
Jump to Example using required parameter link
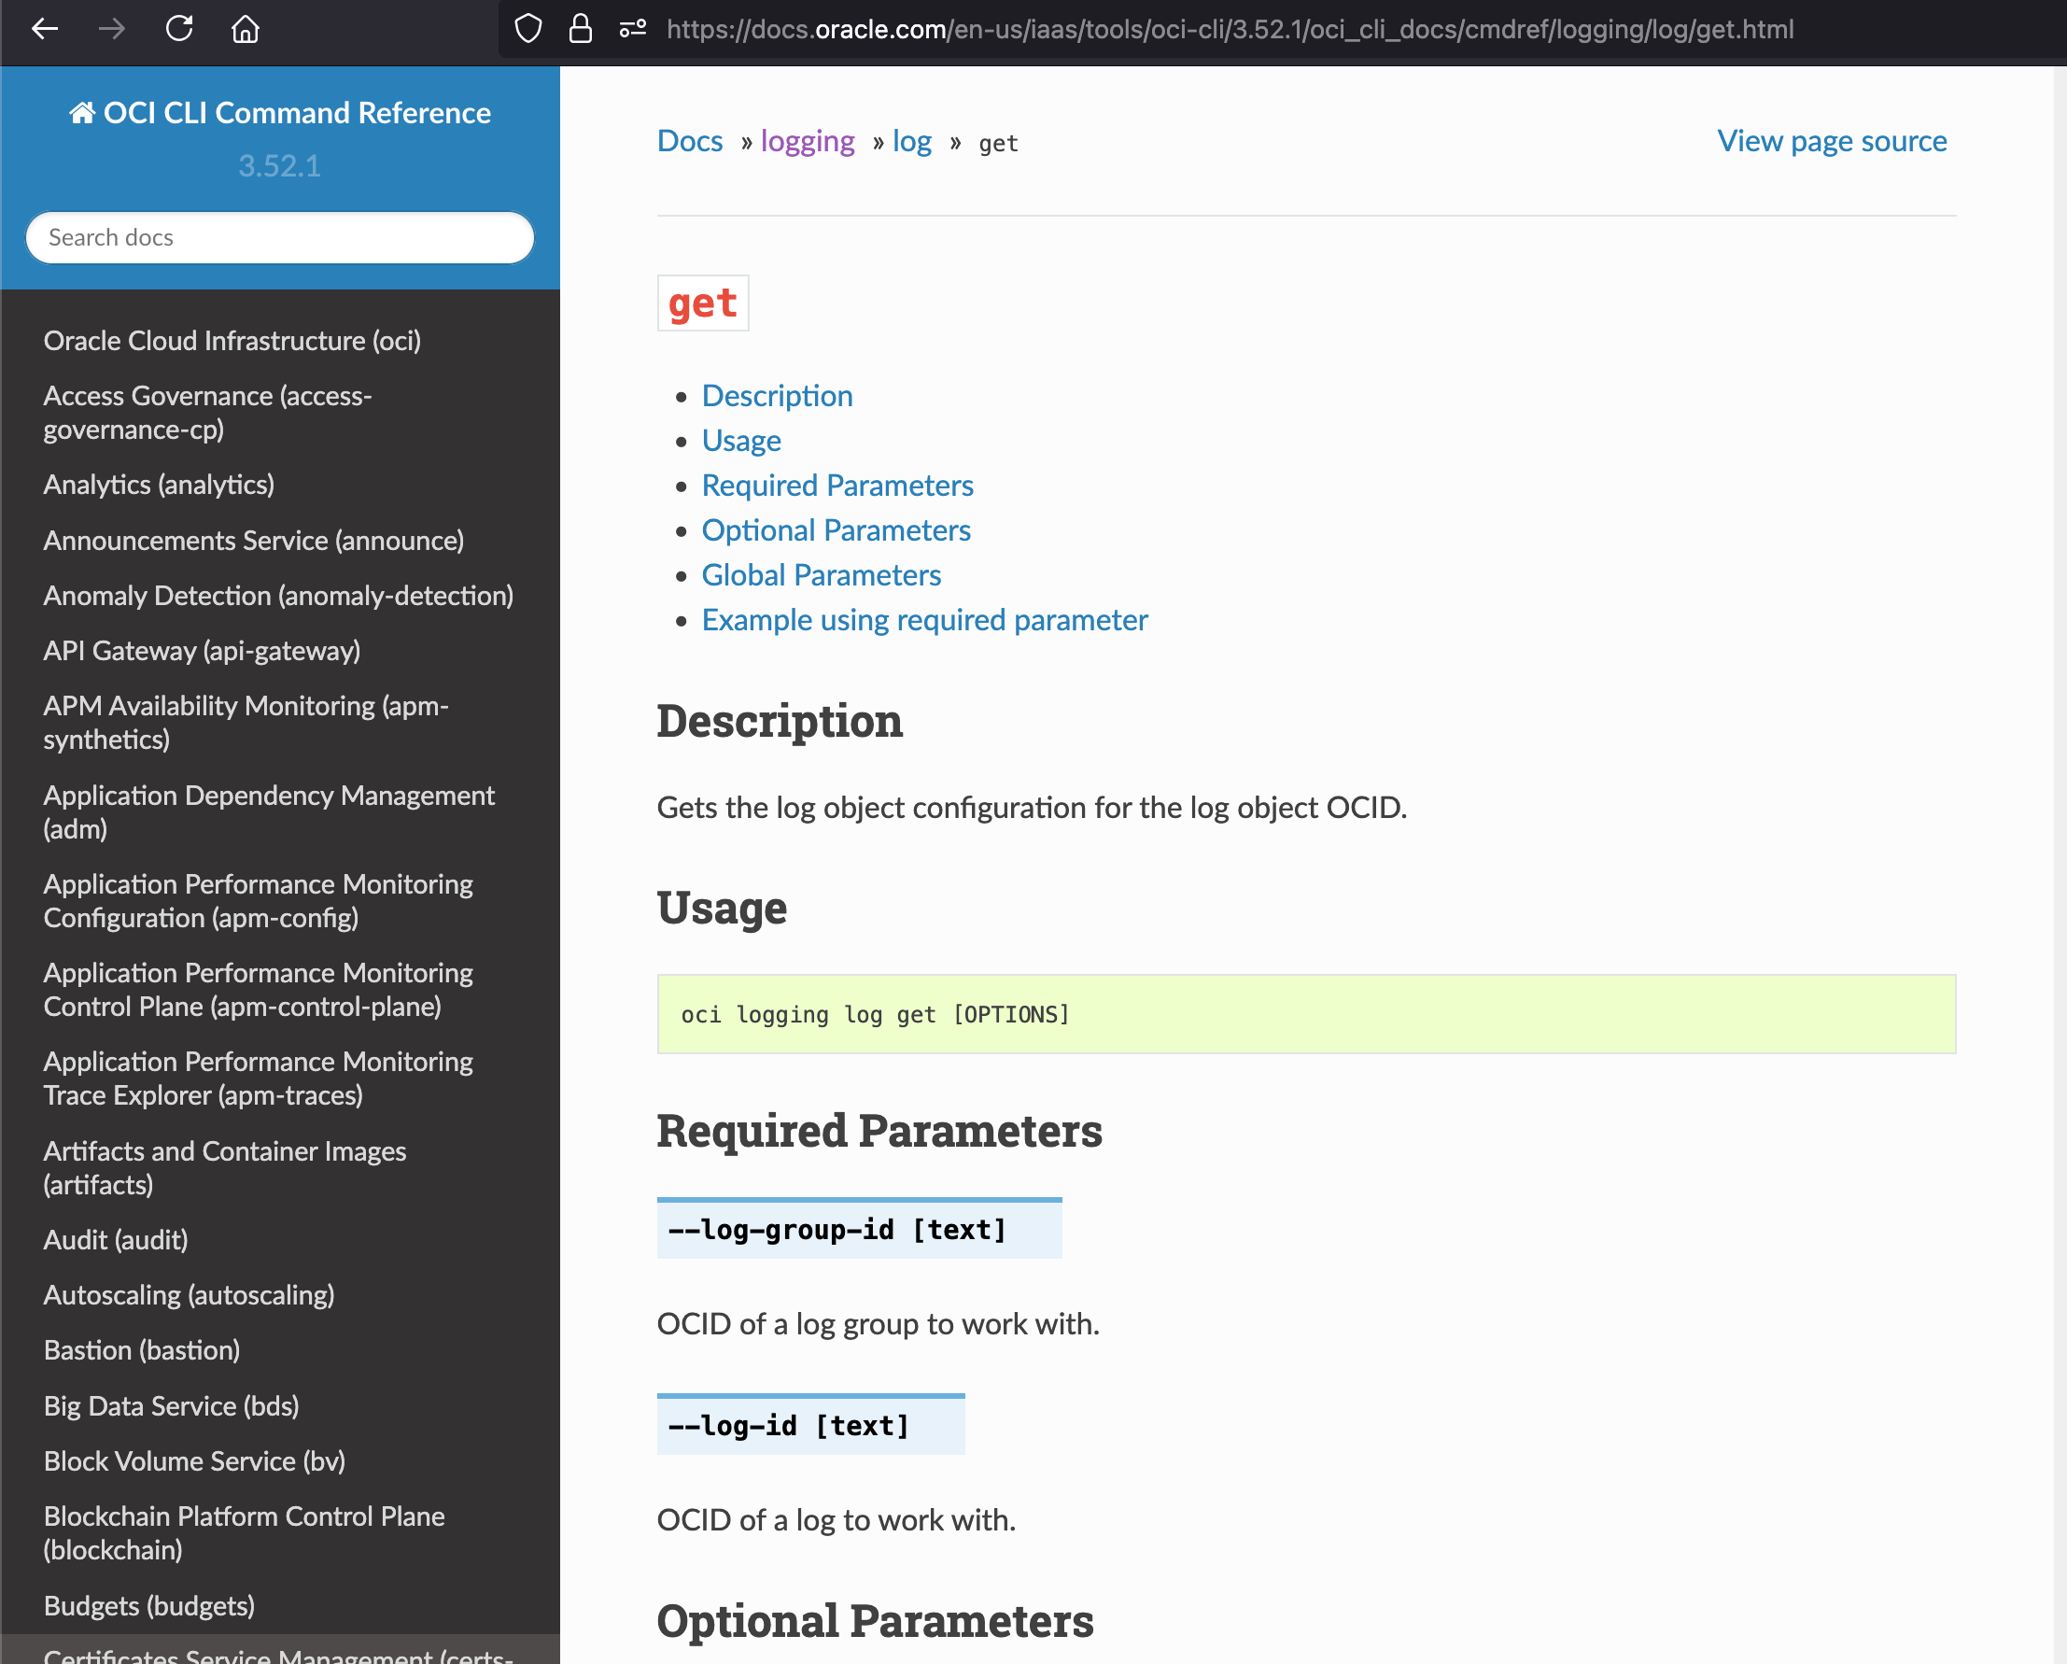pos(924,619)
